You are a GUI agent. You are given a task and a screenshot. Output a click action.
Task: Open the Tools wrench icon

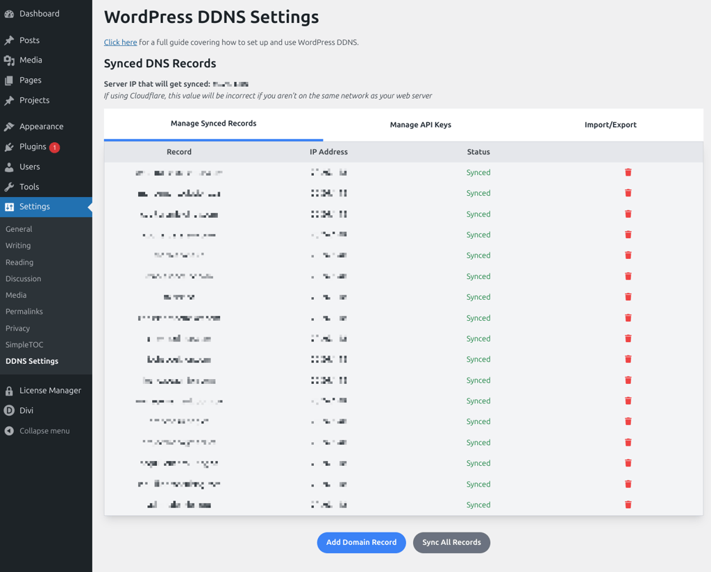tap(9, 187)
